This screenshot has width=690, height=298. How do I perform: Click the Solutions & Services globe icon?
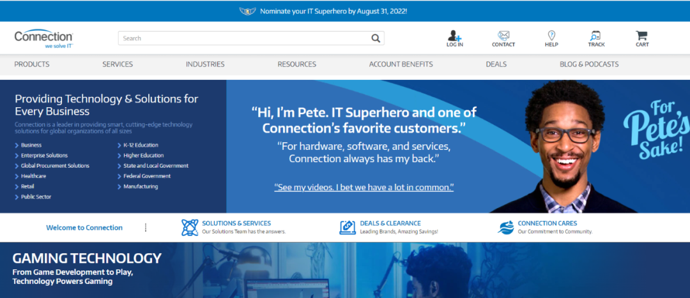(190, 227)
